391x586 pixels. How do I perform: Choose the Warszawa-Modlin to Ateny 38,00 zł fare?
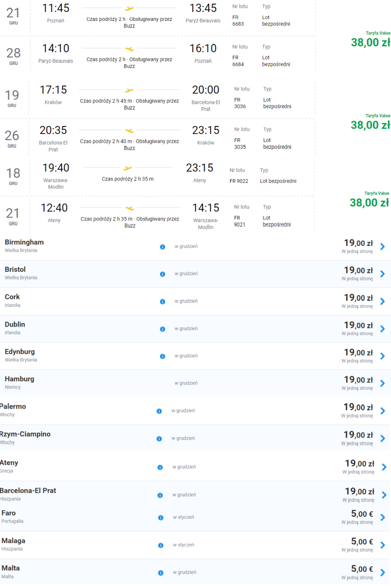[369, 203]
